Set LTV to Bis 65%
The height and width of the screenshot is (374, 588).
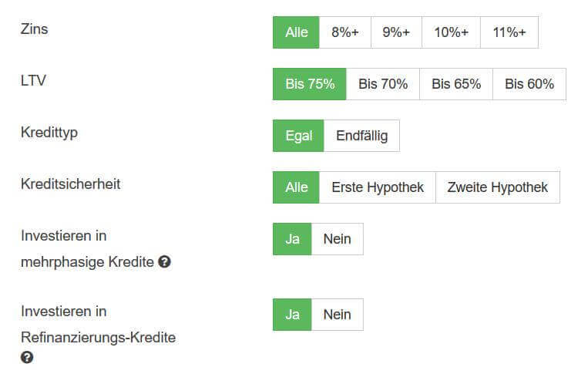point(456,84)
